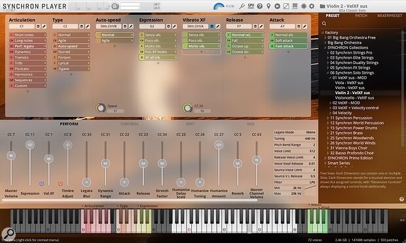Screen dimensions: 406x243
Task: Click the Release dimension pencil edit icon
Action: click(x=261, y=26)
